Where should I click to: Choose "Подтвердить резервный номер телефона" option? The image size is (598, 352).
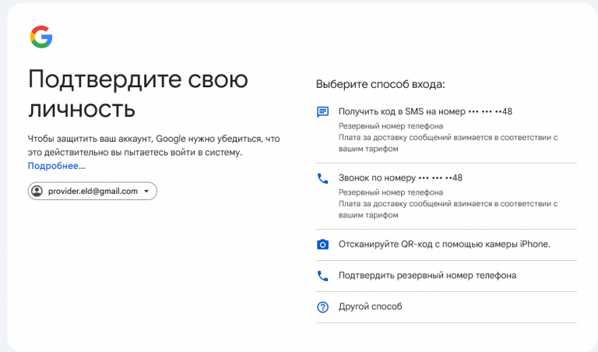point(446,276)
